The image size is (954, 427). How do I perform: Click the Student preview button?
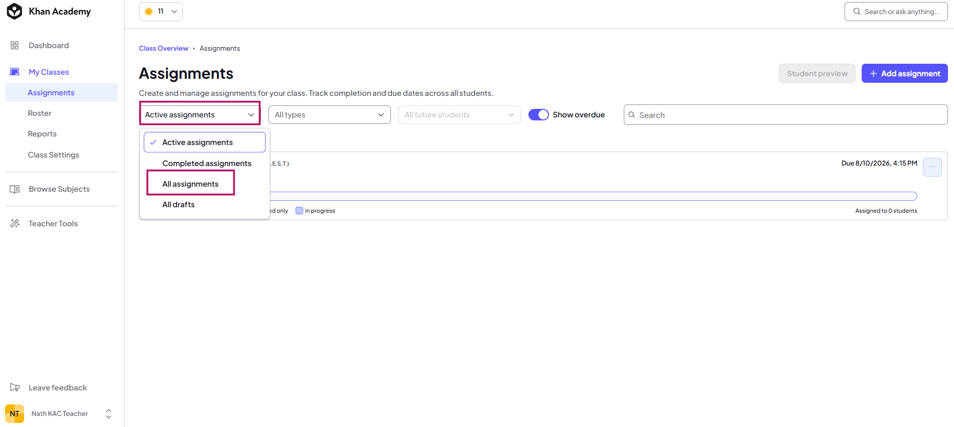817,74
